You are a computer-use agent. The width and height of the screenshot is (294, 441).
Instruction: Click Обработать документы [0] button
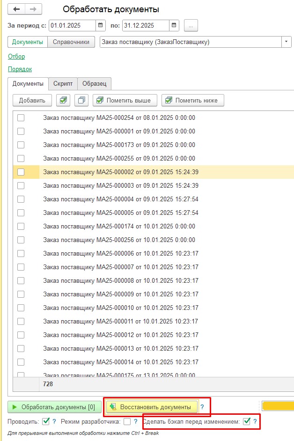[54, 407]
